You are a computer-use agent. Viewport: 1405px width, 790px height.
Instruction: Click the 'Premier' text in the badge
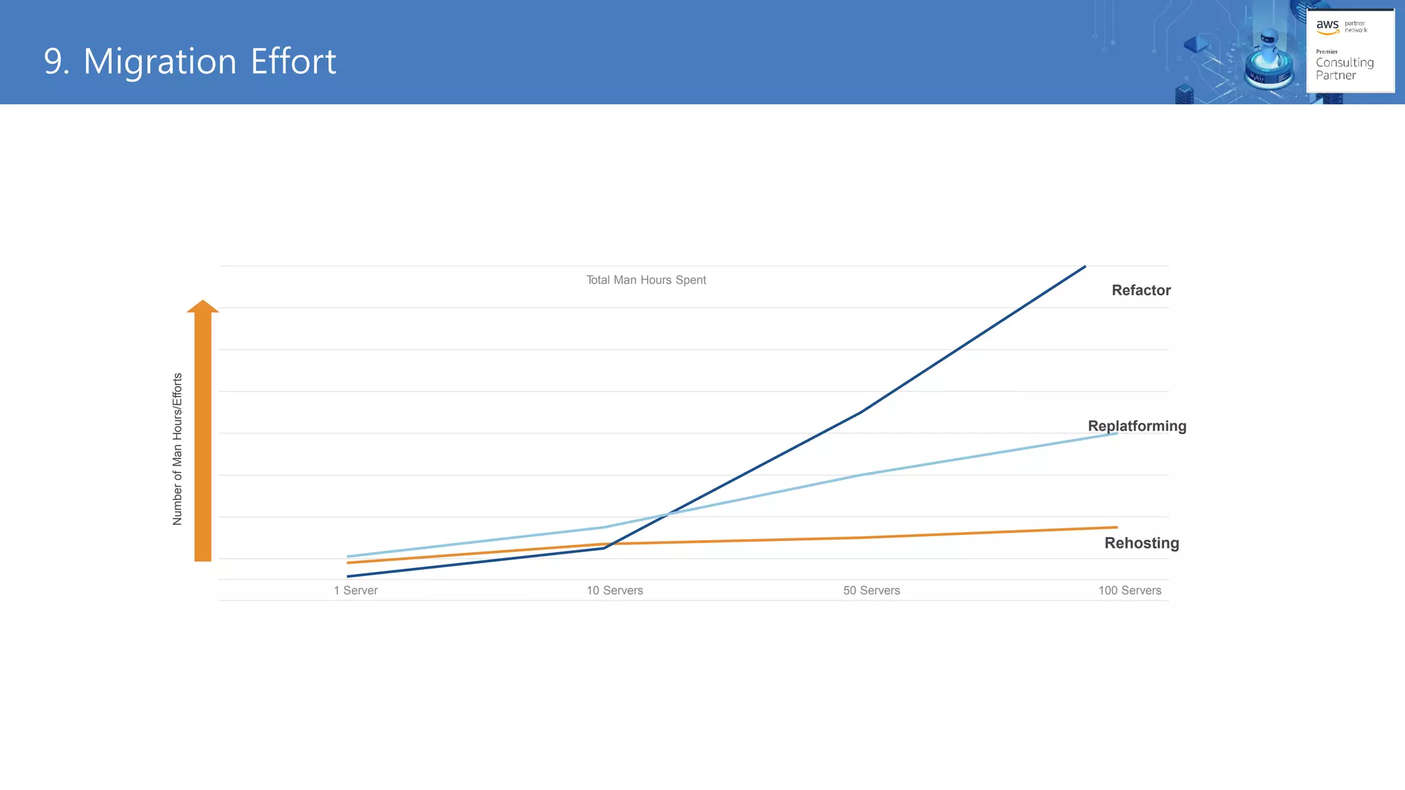tap(1327, 51)
